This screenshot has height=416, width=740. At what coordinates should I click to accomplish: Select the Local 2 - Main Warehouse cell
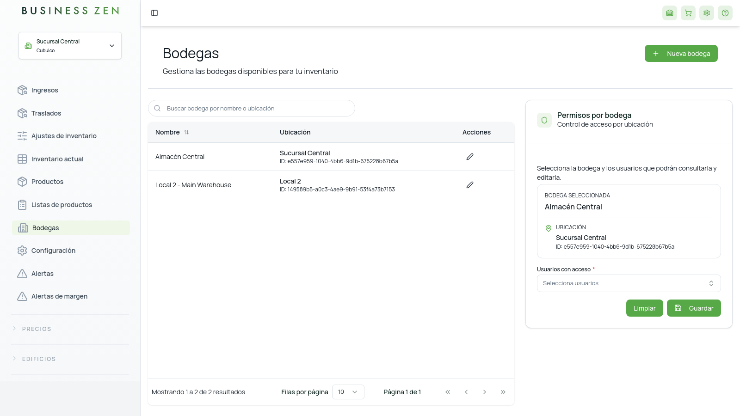point(193,185)
